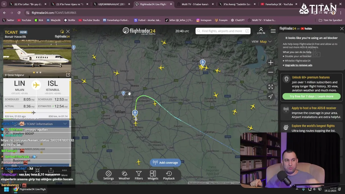Click the flight progress bar
Viewport: 345px width, 194px height.
[x=36, y=113]
